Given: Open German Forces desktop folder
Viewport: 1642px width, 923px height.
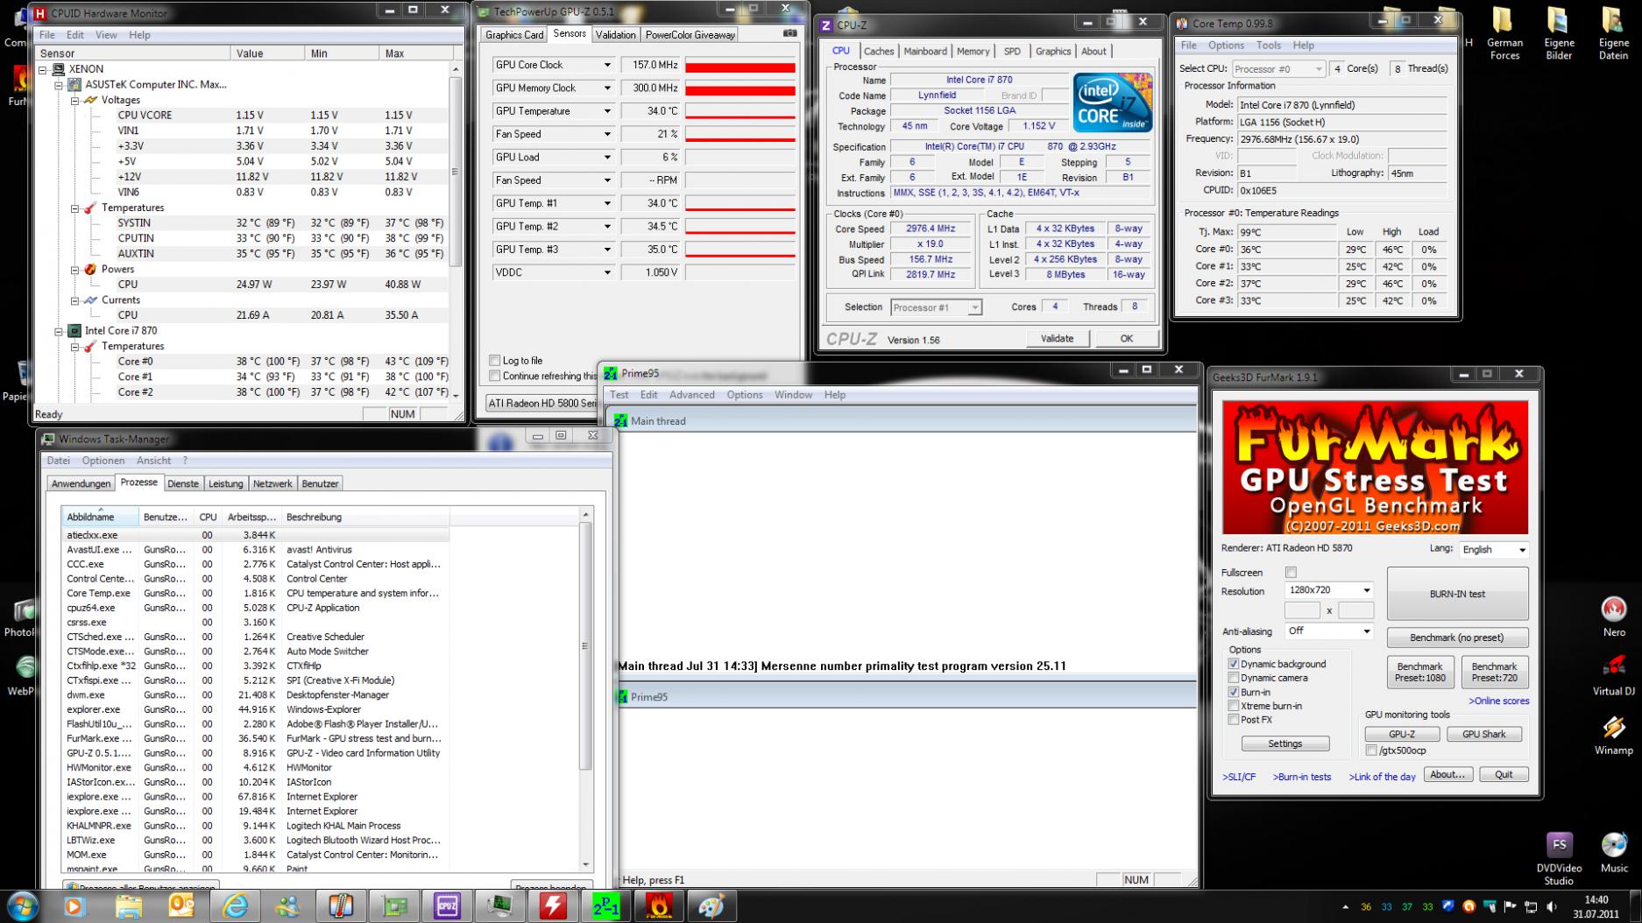Looking at the screenshot, I should click(1504, 33).
